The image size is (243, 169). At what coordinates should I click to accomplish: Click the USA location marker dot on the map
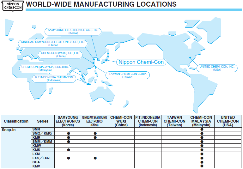[190, 57]
